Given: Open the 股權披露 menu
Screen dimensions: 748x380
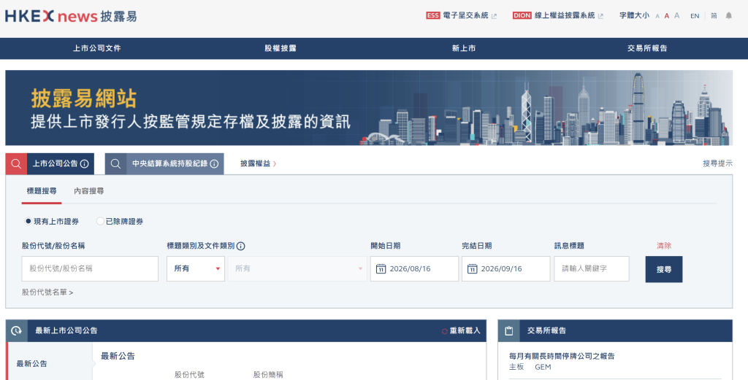Looking at the screenshot, I should [x=280, y=48].
